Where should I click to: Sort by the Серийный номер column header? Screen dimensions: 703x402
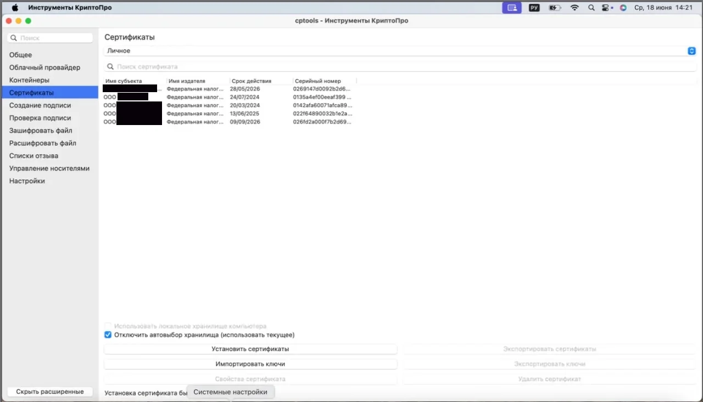coord(325,81)
